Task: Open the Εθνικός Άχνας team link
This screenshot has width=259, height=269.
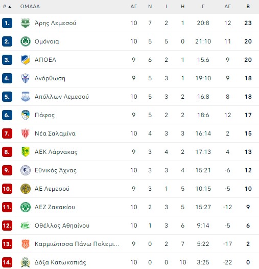Action: coord(56,170)
